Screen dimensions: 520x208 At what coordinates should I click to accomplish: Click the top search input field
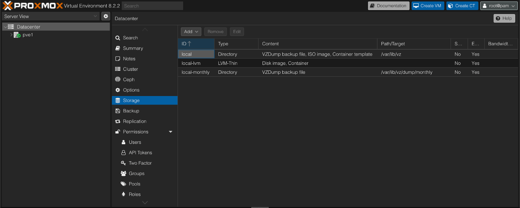[152, 6]
